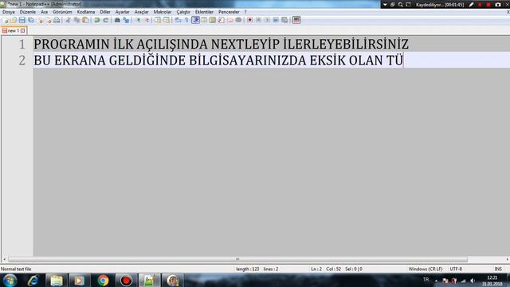This screenshot has height=287, width=510.
Task: Close the new 1 tab
Action: point(23,30)
